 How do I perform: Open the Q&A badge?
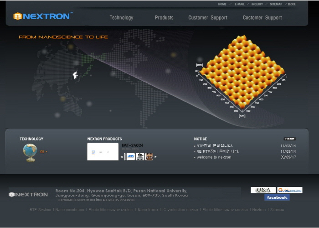pos(263,190)
